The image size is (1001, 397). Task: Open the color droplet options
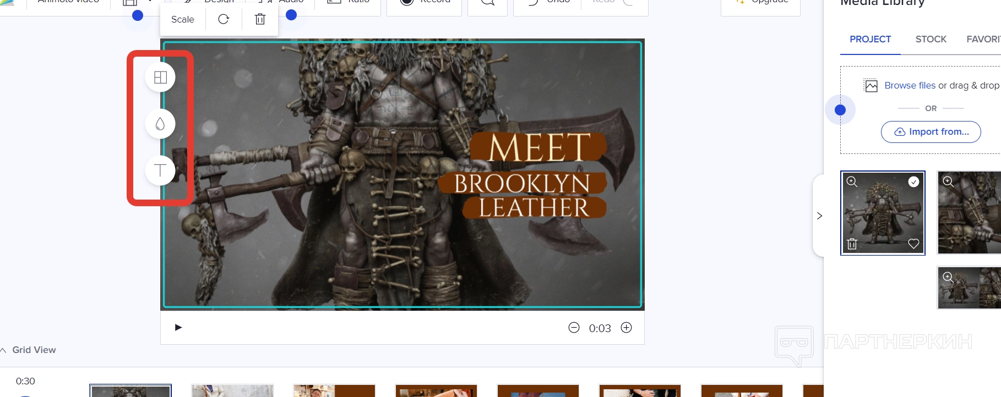pyautogui.click(x=160, y=124)
